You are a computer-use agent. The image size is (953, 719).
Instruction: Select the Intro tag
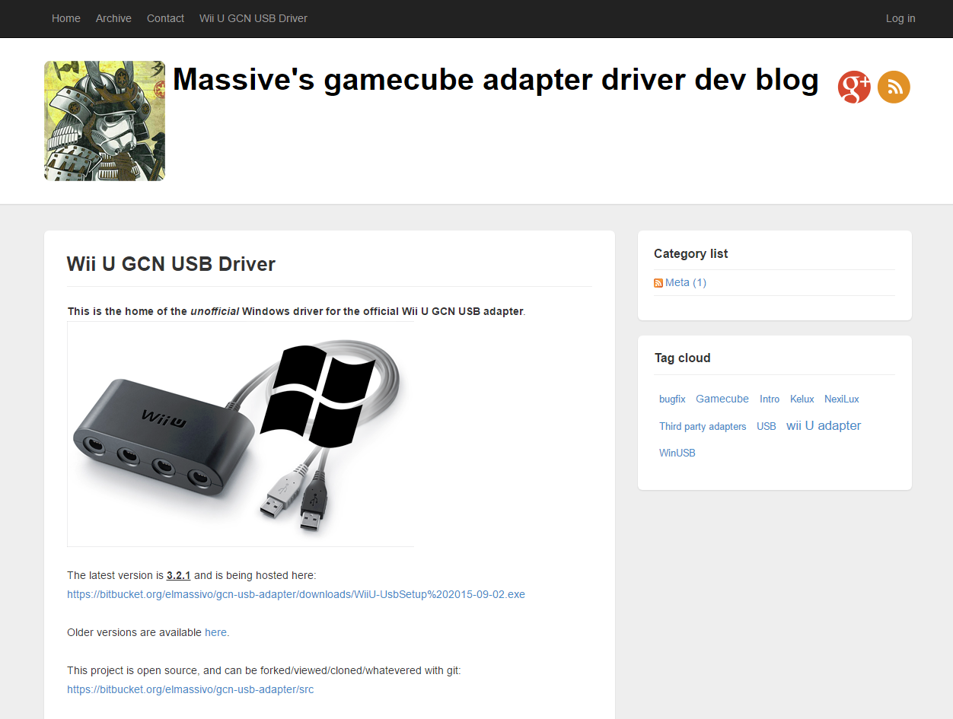770,399
